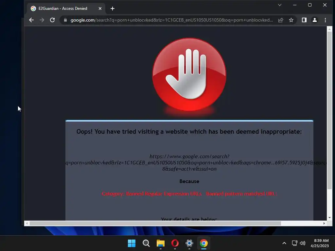This screenshot has width=335, height=251.
Task: Share this page using share icon
Action: 280,20
